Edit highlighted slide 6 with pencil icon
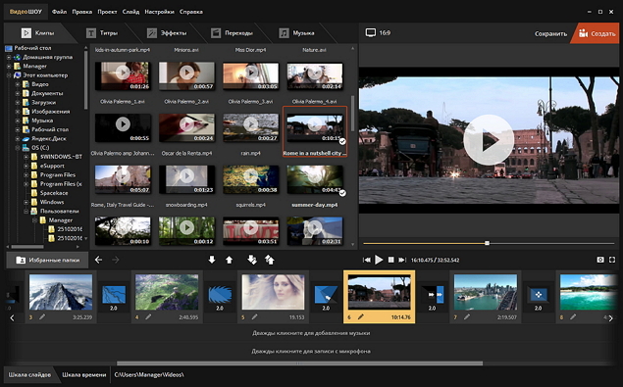The width and height of the screenshot is (623, 387). coord(361,316)
